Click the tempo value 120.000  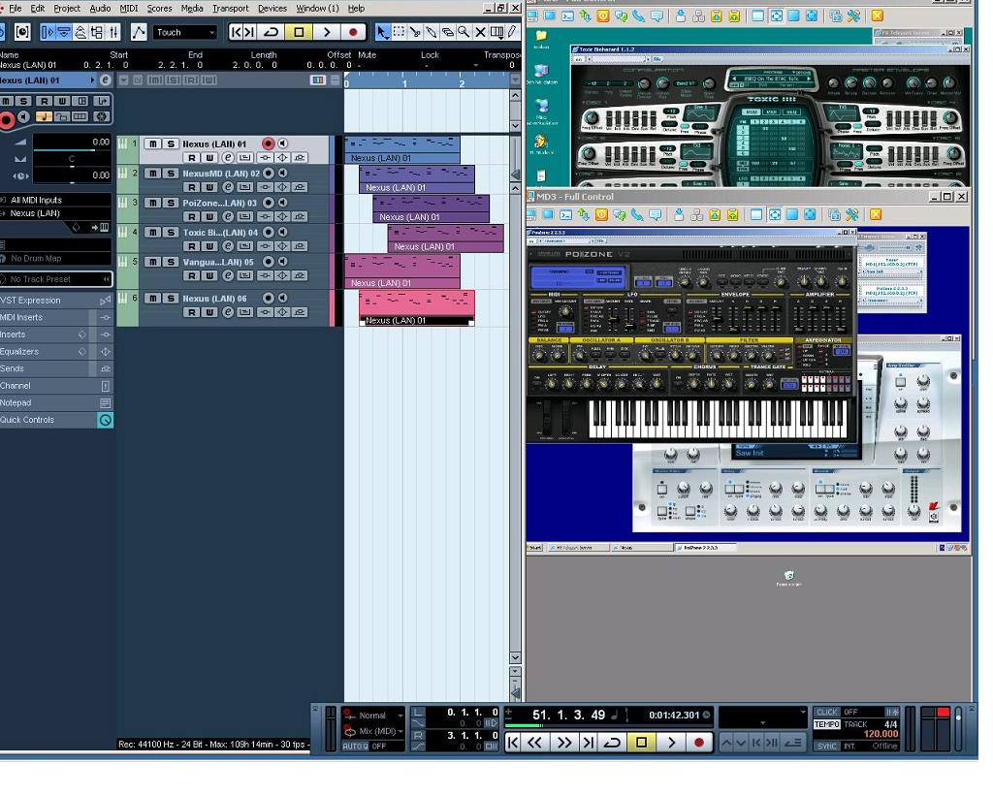tap(881, 734)
